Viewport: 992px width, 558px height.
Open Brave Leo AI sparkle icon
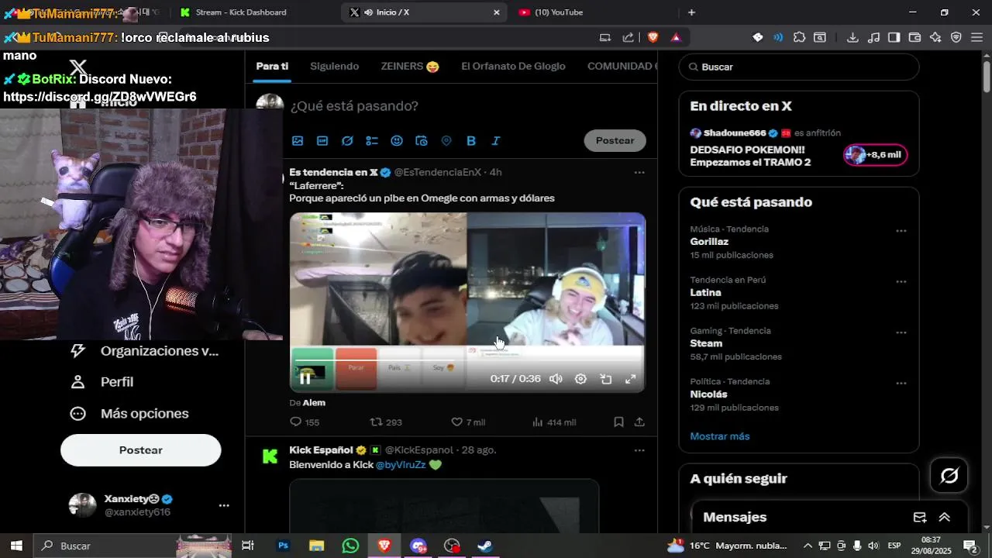[935, 37]
